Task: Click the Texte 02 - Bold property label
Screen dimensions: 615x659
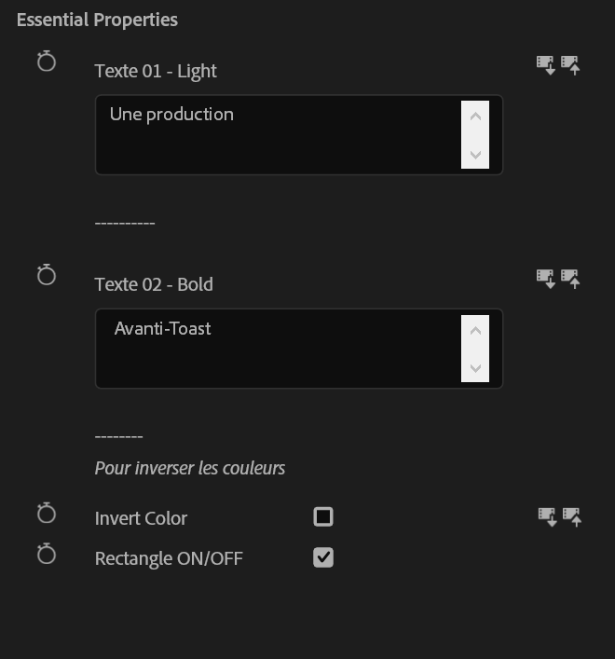Action: pos(154,284)
